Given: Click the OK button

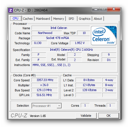Looking at the screenshot, I should [x=109, y=116].
